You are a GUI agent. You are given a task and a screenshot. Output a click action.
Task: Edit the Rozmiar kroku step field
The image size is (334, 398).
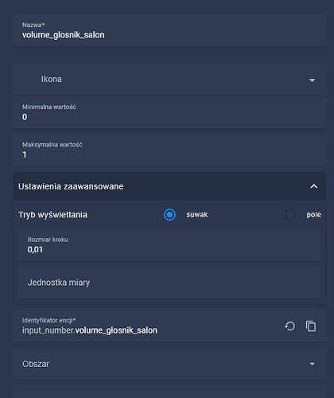(169, 245)
